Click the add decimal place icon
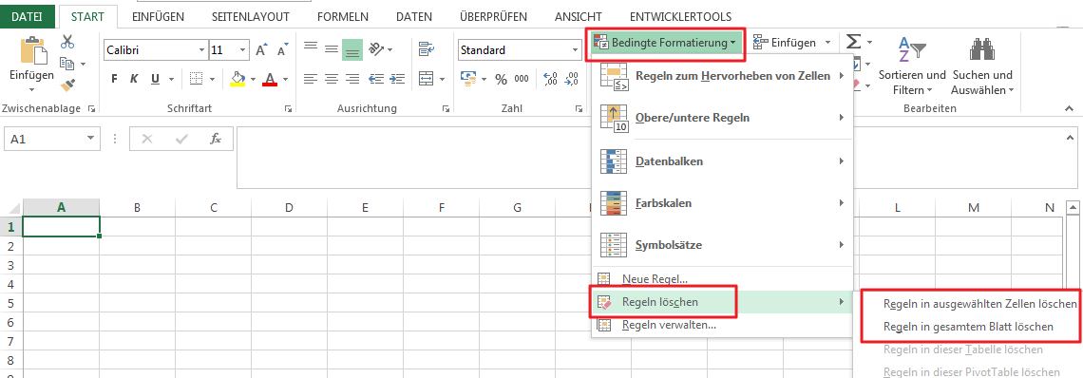Screen dimensions: 1083x378 (x=550, y=79)
